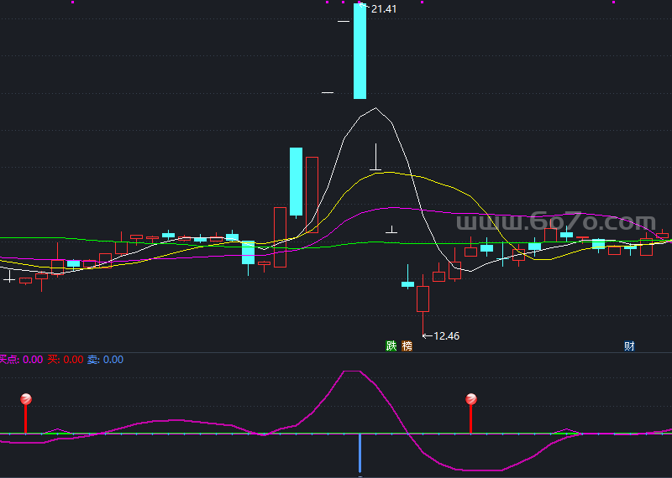672x478 pixels.
Task: Click the orange 榜 marker icon
Action: [407, 346]
